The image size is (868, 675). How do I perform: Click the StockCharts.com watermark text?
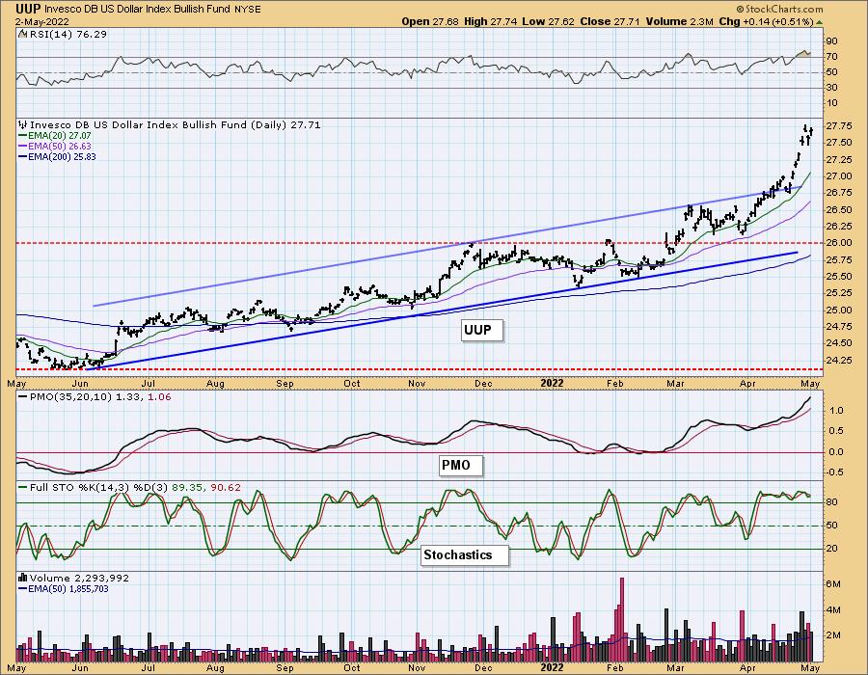pos(779,9)
